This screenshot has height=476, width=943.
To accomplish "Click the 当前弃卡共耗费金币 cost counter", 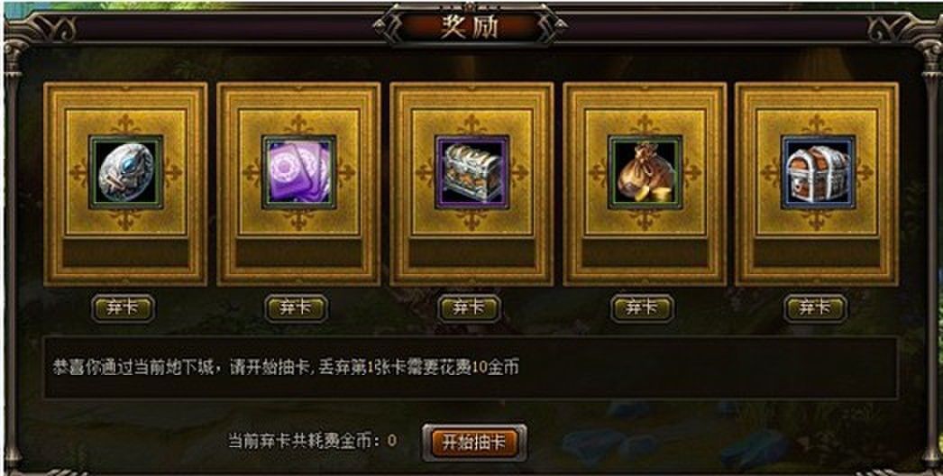I will [312, 441].
